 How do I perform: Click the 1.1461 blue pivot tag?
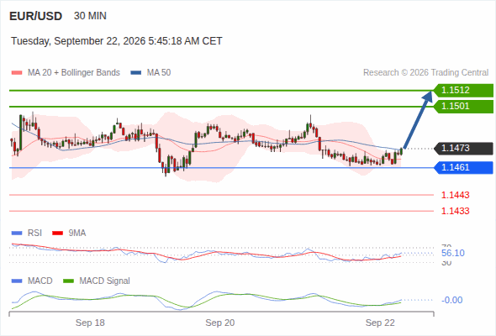463,167
